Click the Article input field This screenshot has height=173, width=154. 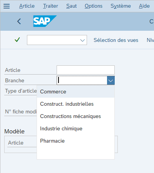pyautogui.click(x=85, y=70)
